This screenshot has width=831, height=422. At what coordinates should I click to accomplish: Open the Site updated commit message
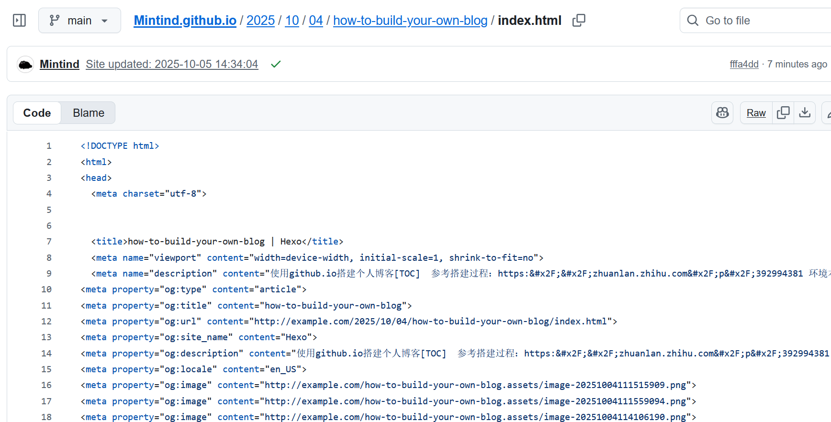click(x=172, y=64)
